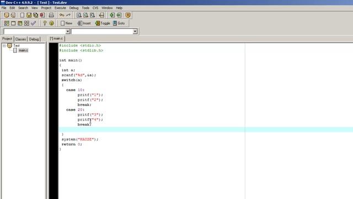Click the Goto bookmarks button
353x199 pixels.
(119, 23)
